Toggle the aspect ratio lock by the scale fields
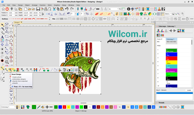The image size is (194, 115). (x=42, y=14)
